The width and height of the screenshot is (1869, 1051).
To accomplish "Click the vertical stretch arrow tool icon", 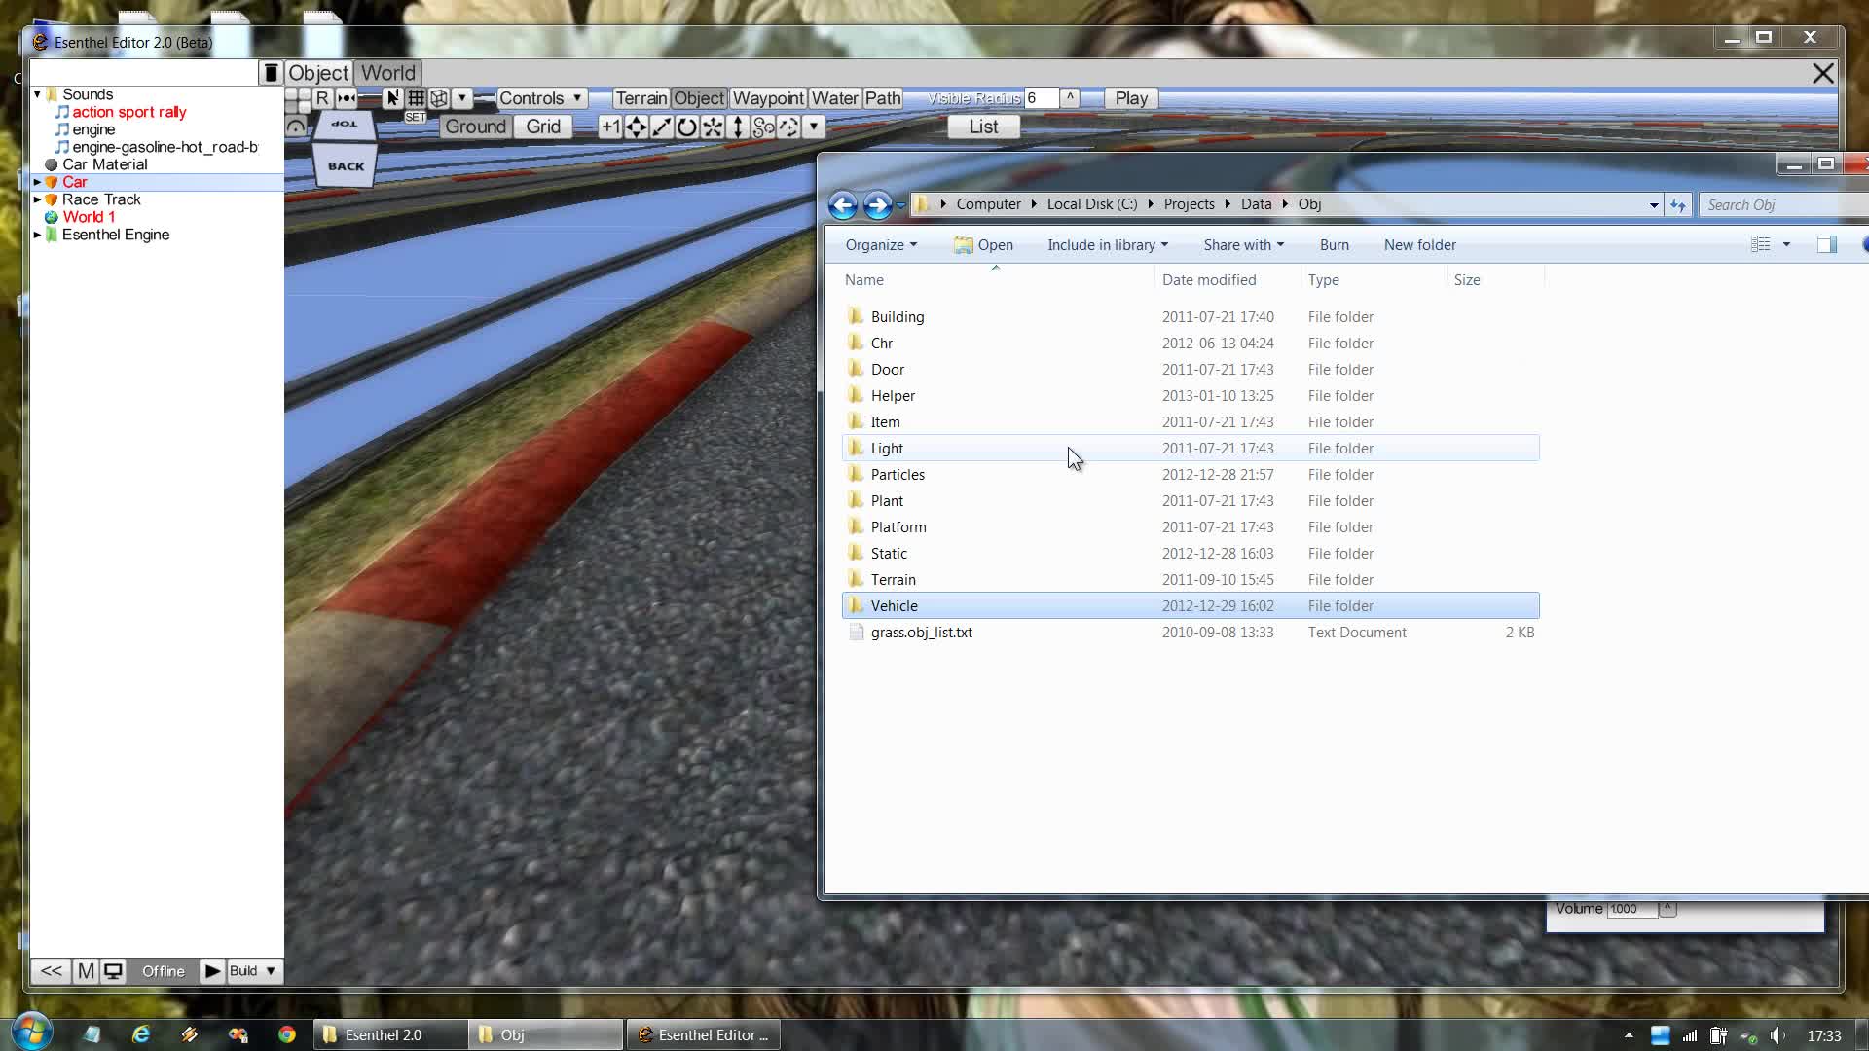I will tap(738, 127).
